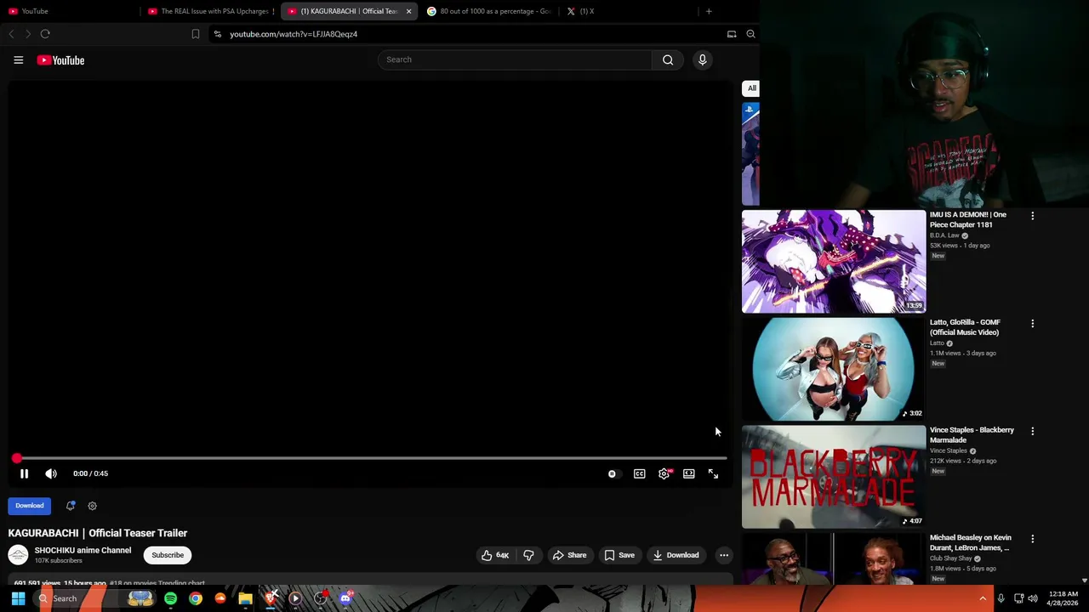Bookmark this page icon
1089x612 pixels.
(x=196, y=34)
